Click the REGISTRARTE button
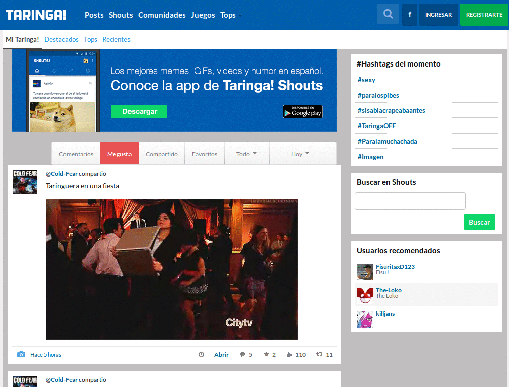Screen dimensions: 516x387 coord(484,15)
